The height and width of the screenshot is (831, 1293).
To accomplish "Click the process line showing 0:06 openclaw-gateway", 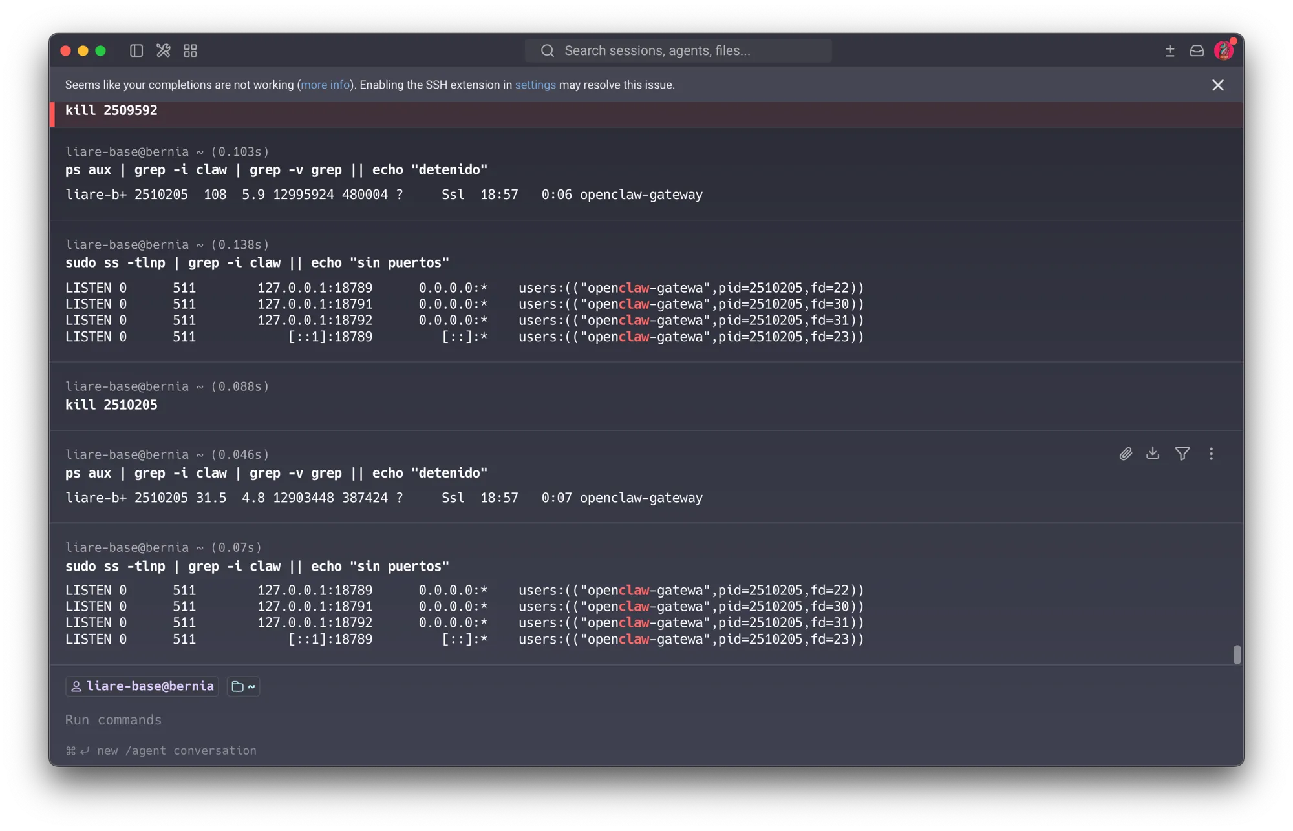I will (384, 195).
